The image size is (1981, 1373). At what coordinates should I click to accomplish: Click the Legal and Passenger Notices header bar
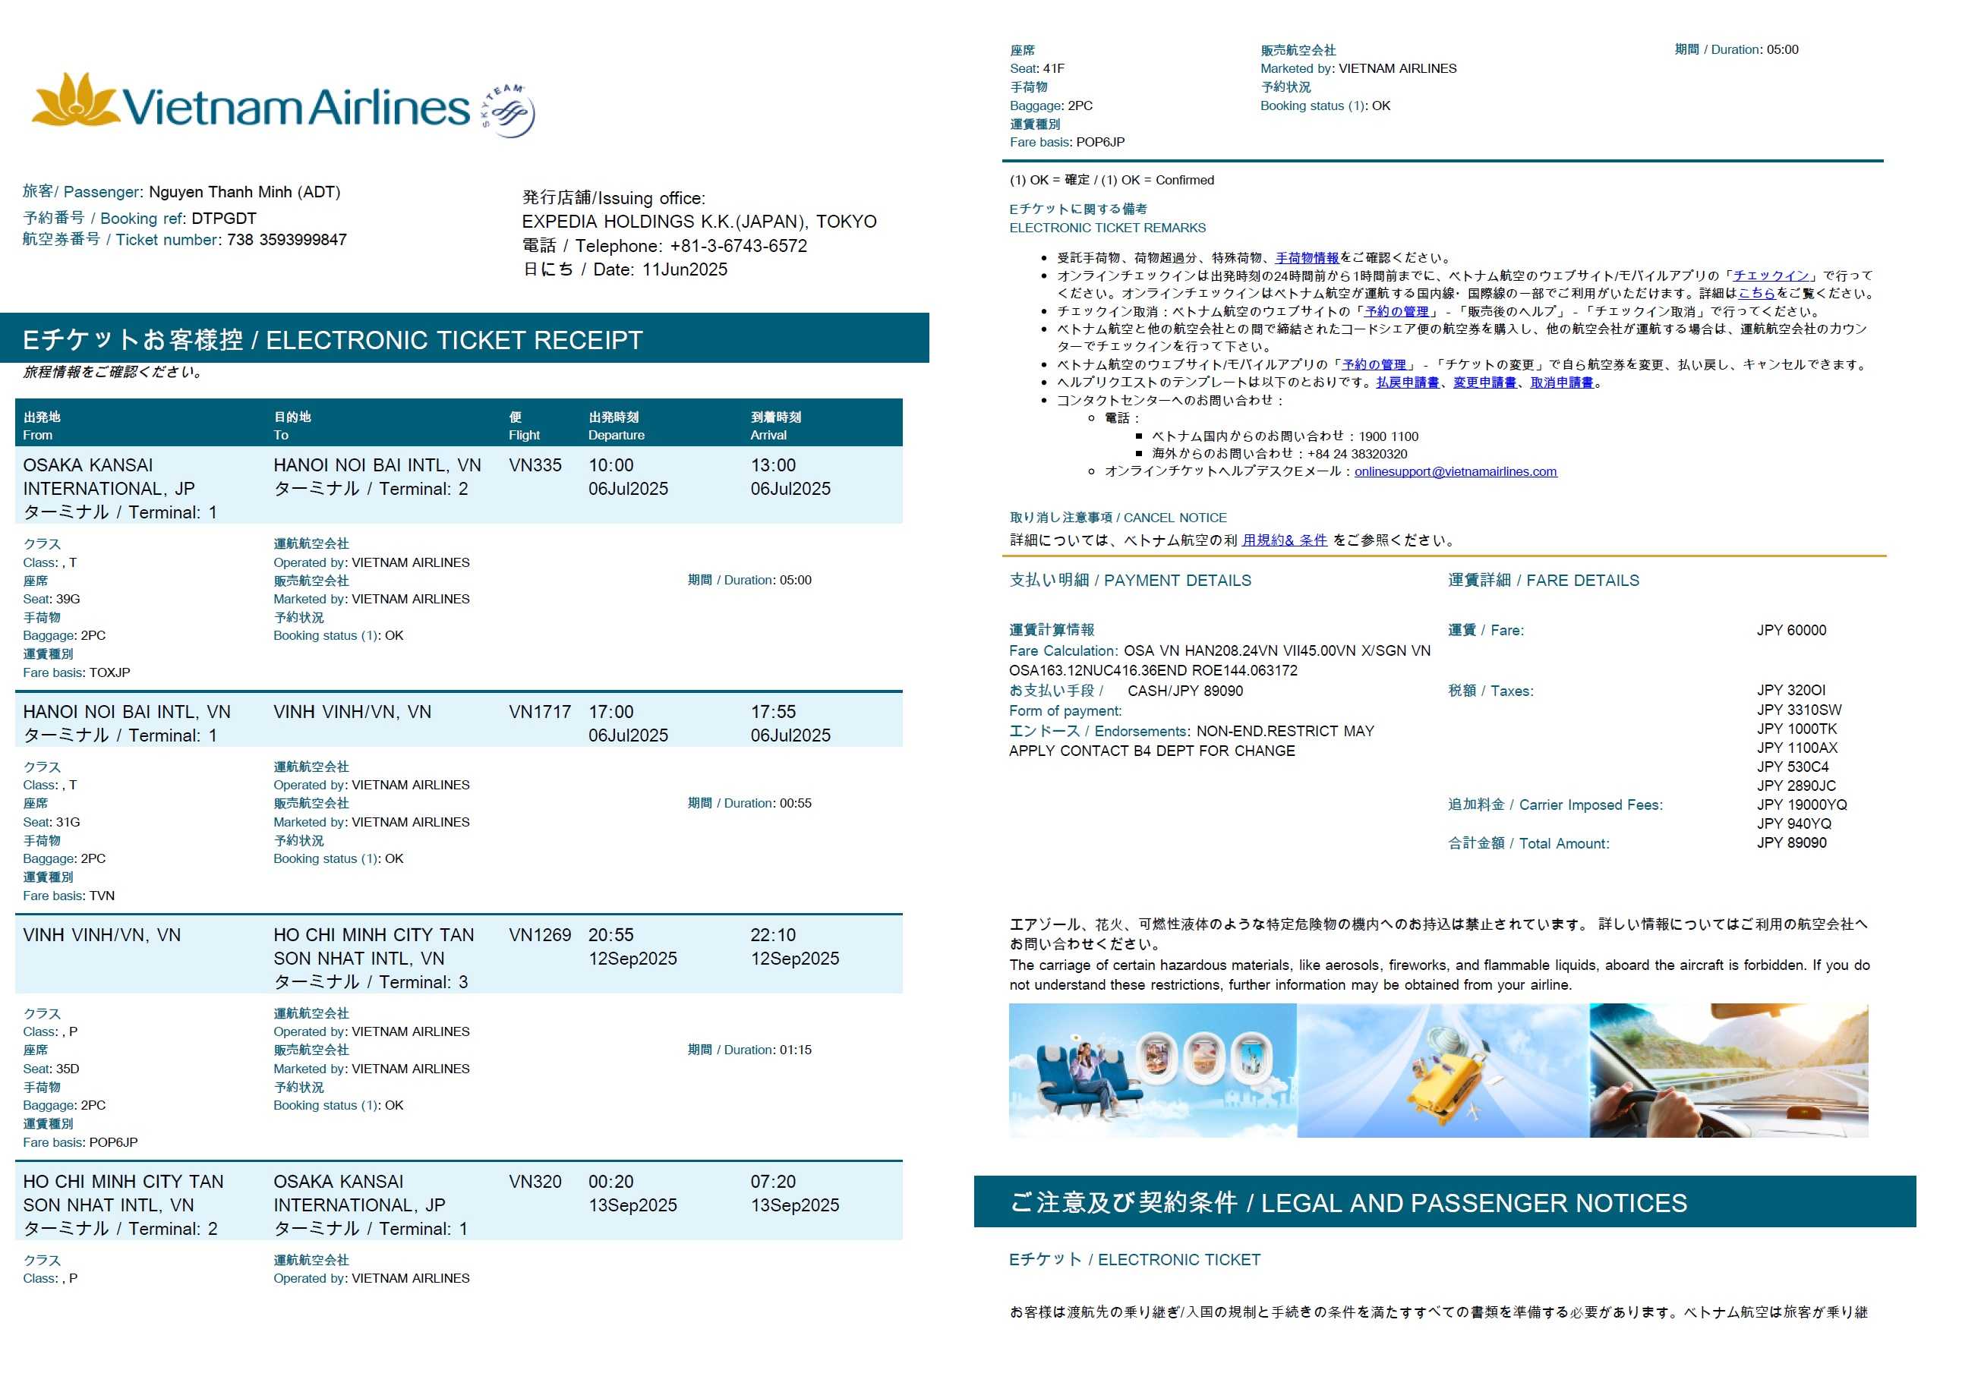1444,1201
